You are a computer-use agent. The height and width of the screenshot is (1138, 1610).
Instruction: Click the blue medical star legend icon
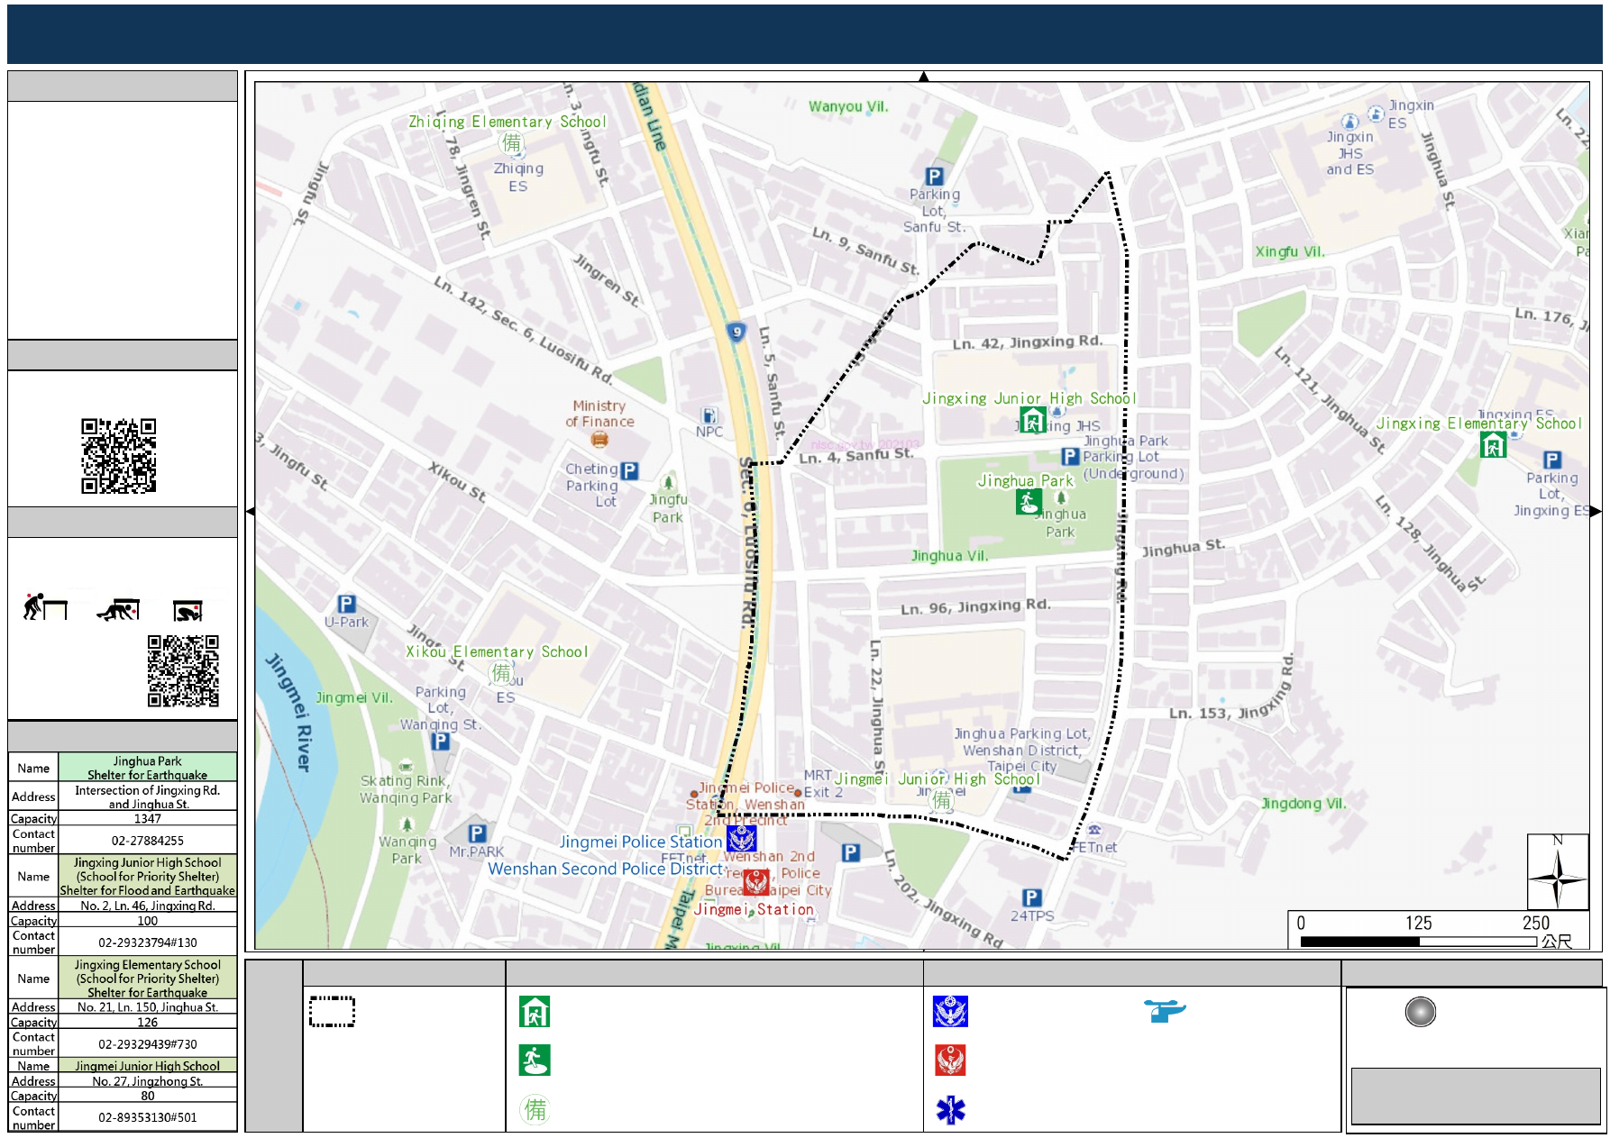click(951, 1110)
